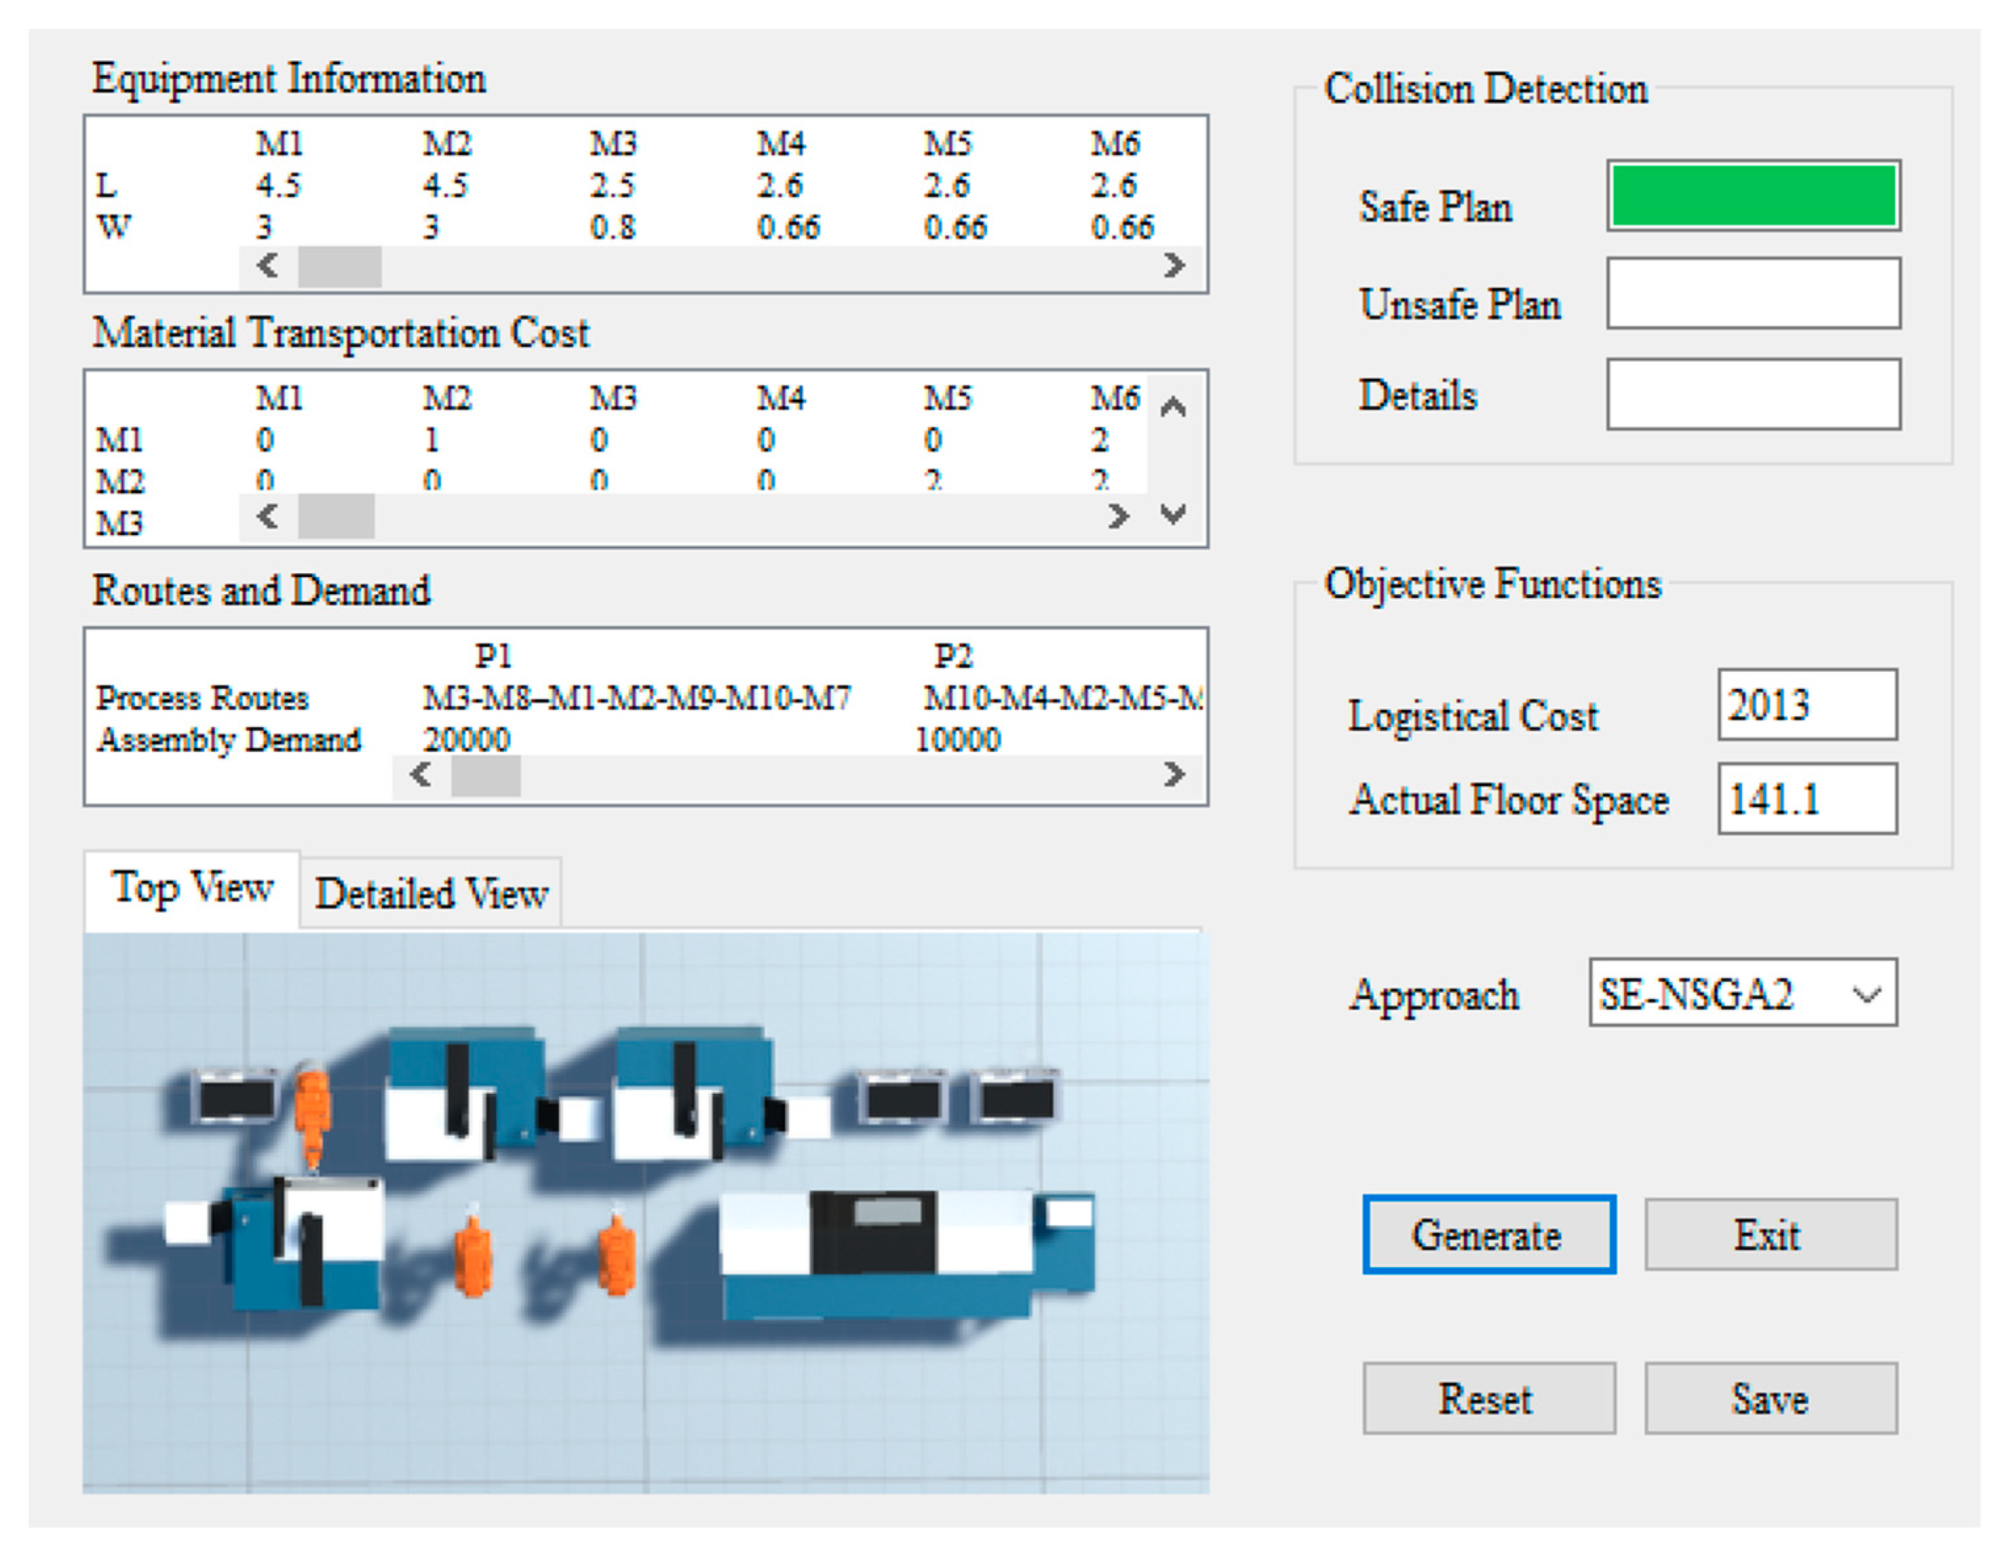This screenshot has height=1556, width=2007.
Task: Click the collision Details field
Action: click(x=1754, y=395)
